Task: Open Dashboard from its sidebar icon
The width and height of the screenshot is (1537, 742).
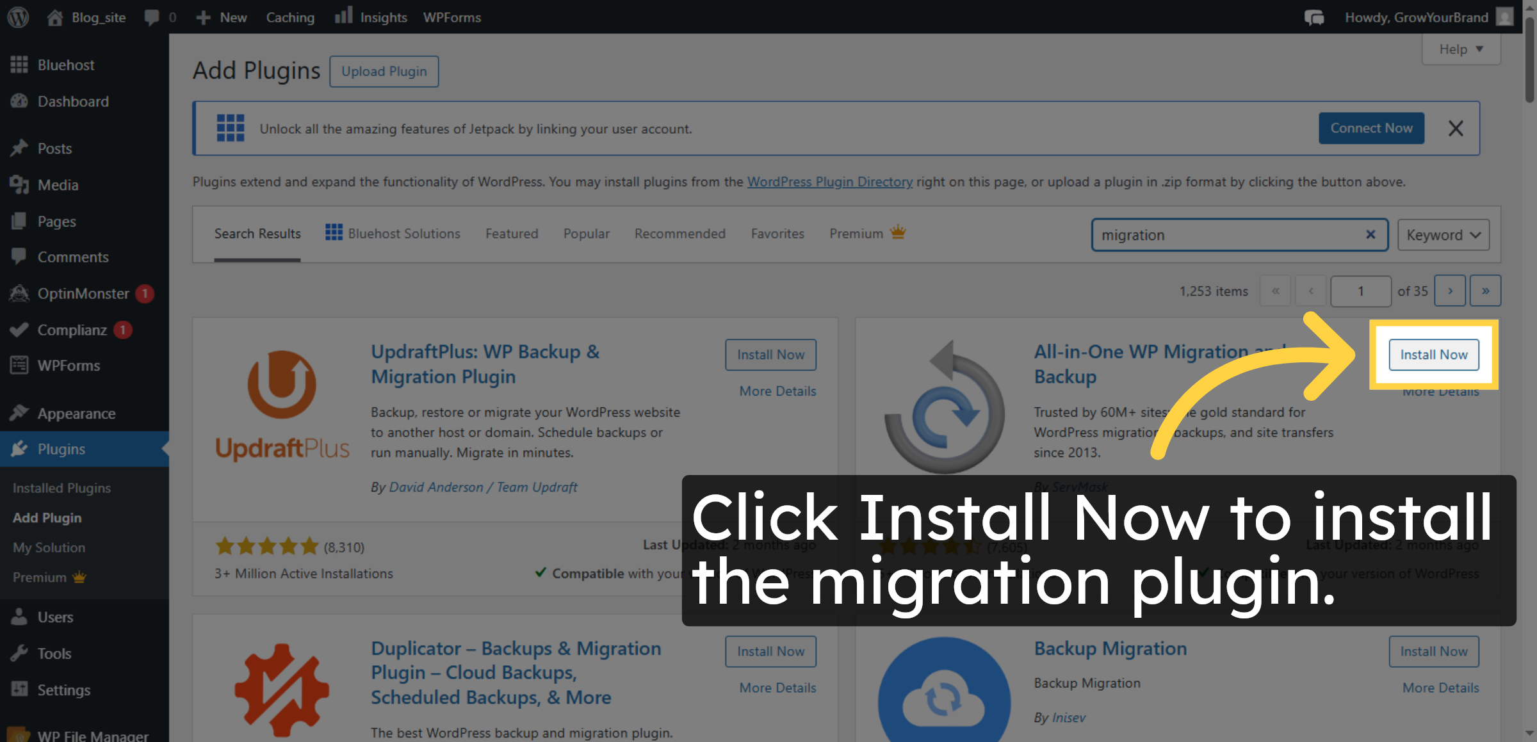Action: tap(20, 101)
